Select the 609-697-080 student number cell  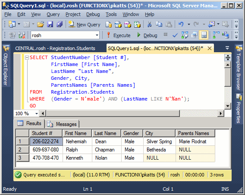pyautogui.click(x=46, y=150)
